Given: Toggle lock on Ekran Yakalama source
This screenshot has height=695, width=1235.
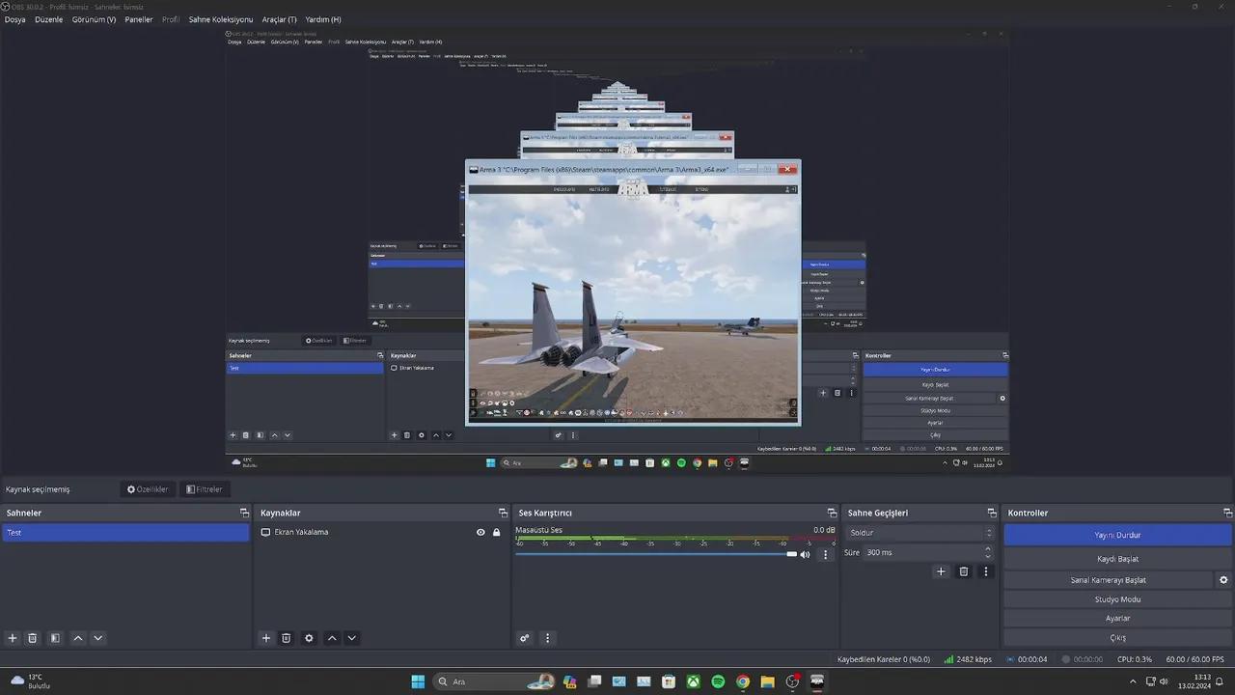Looking at the screenshot, I should tap(497, 532).
